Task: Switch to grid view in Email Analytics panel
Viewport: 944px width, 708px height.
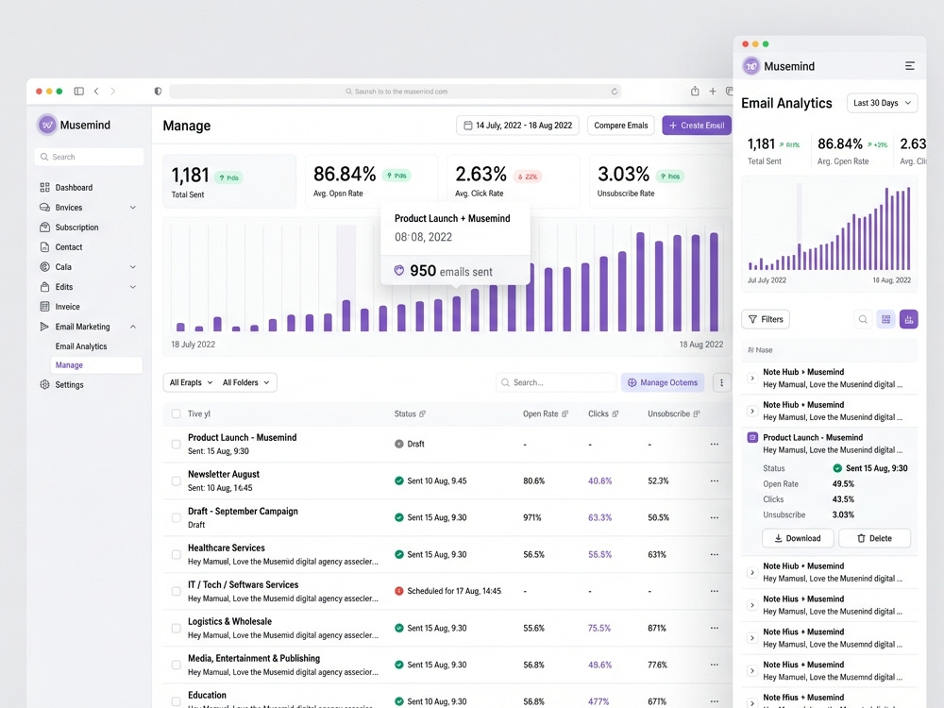Action: point(885,319)
